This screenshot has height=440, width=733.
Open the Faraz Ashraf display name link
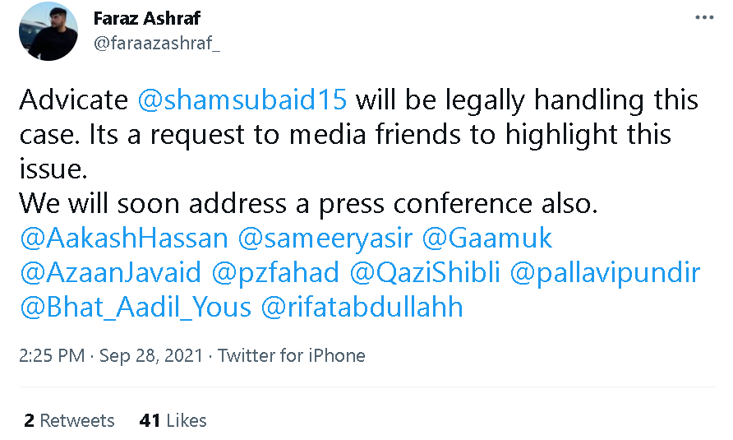coord(146,18)
